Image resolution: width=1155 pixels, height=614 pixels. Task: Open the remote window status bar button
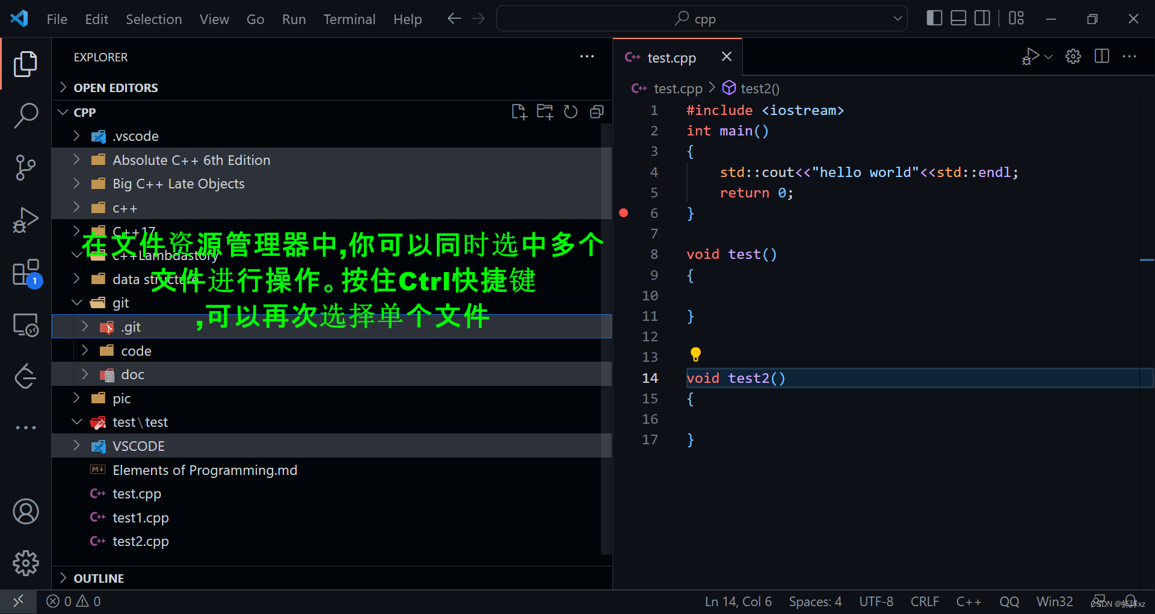pyautogui.click(x=18, y=601)
